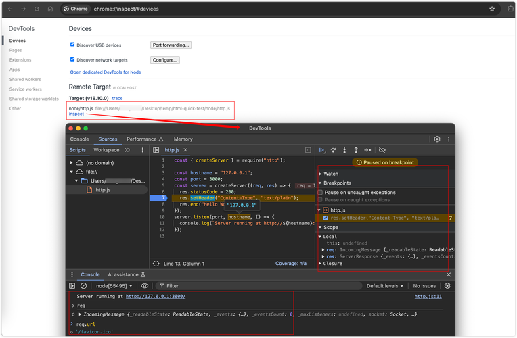The width and height of the screenshot is (517, 338).
Task: Expand the Watch section
Action: 330,174
